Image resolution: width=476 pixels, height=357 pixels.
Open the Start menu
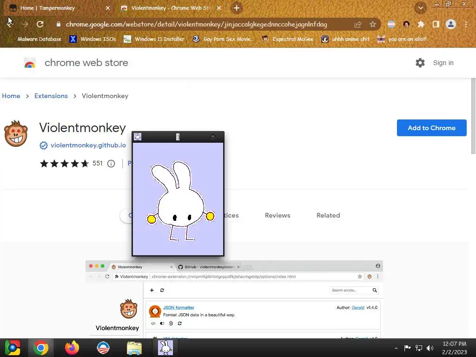[13, 348]
